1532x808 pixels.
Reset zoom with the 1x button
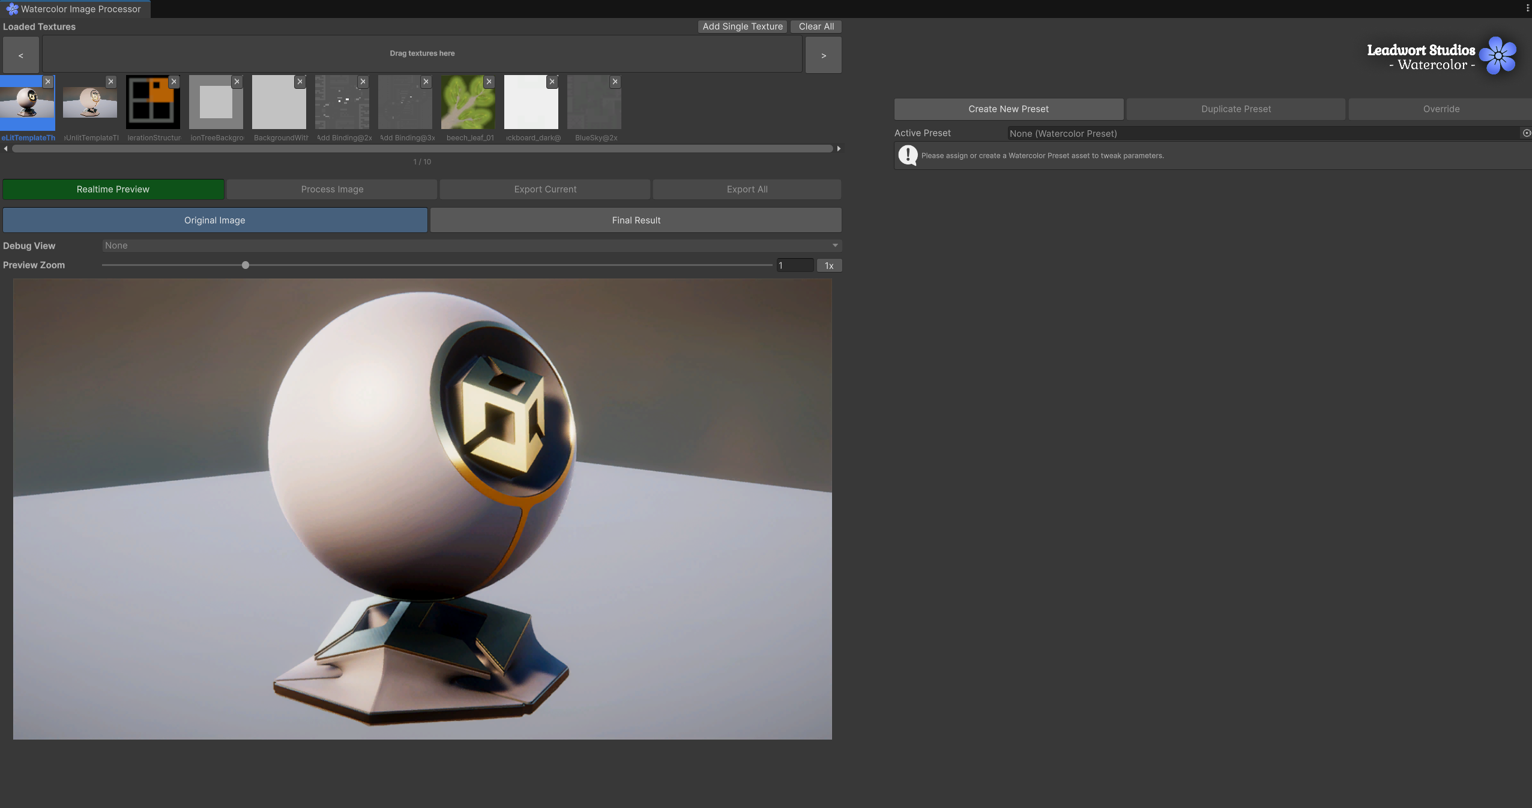click(x=829, y=265)
